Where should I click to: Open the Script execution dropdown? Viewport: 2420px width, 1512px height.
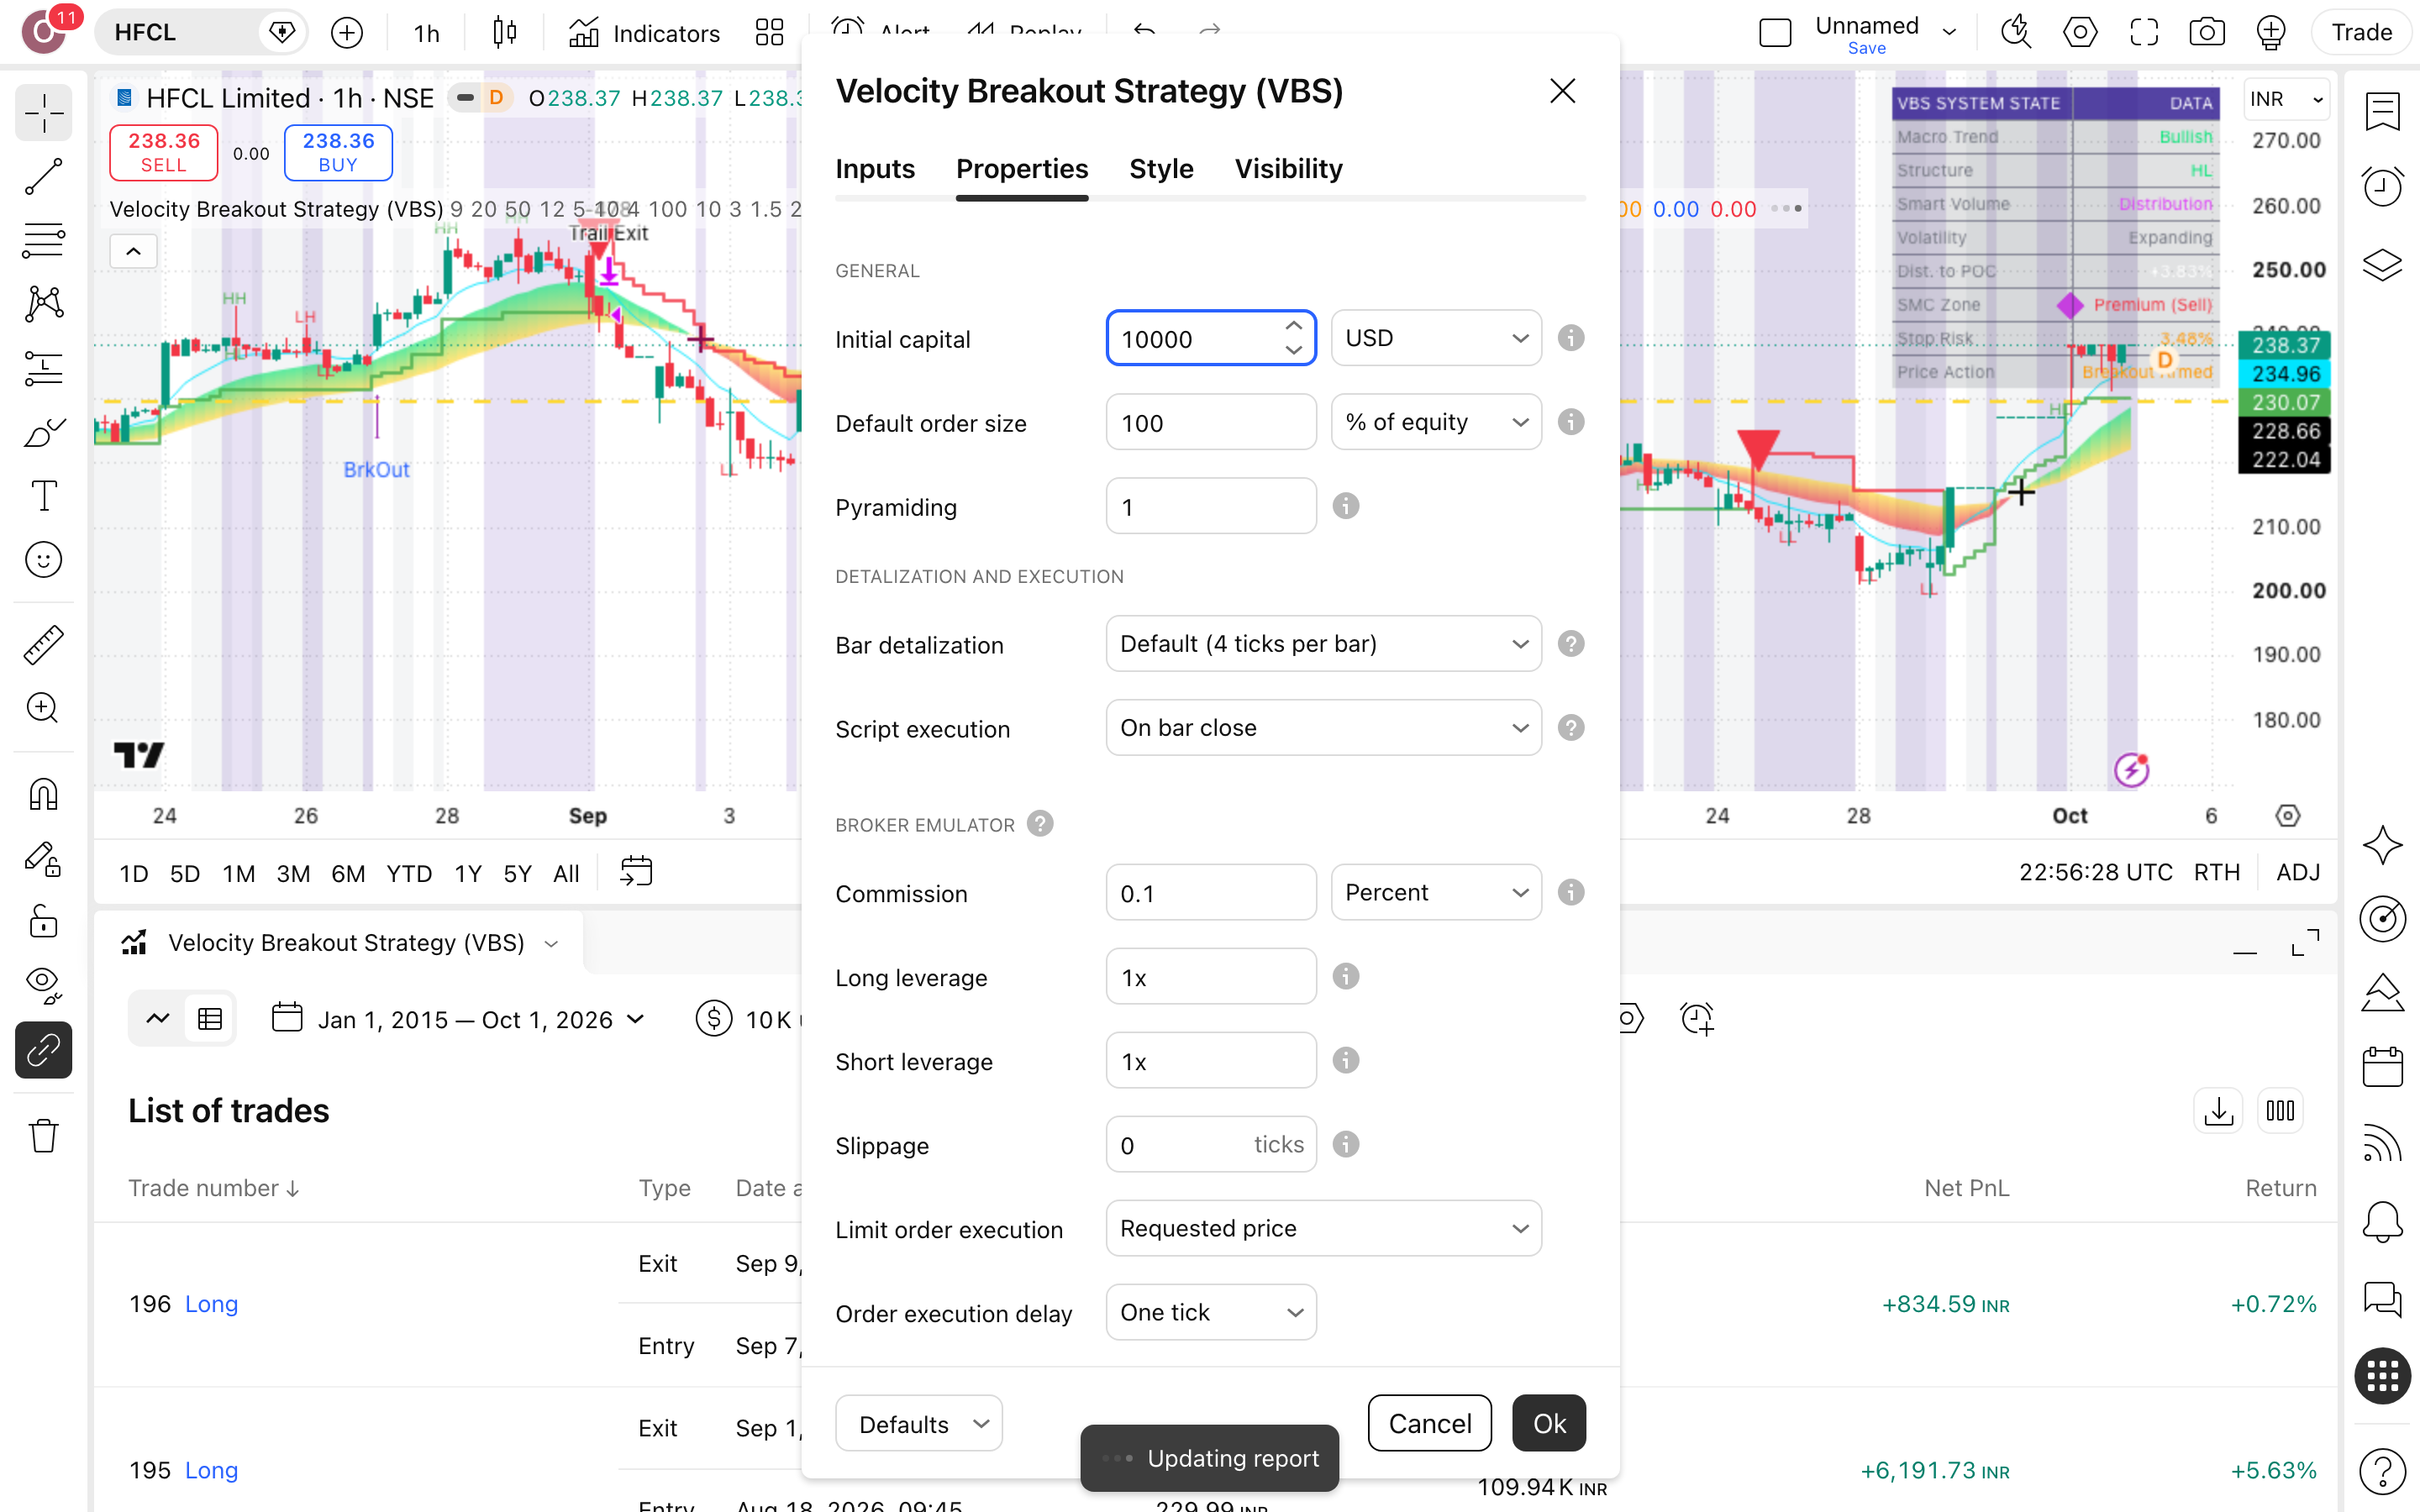pos(1323,728)
